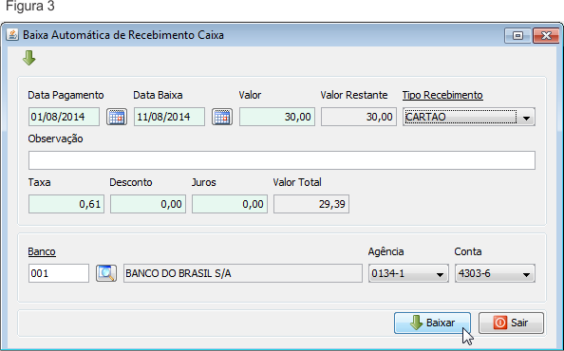Click the Sair button
The height and width of the screenshot is (351, 564).
pos(511,323)
